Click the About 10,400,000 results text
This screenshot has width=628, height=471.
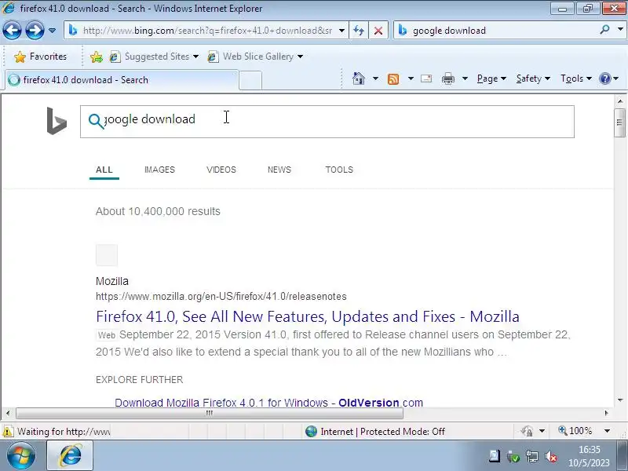tap(158, 211)
